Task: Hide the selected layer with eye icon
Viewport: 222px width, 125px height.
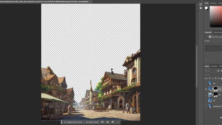Action: coord(206,89)
